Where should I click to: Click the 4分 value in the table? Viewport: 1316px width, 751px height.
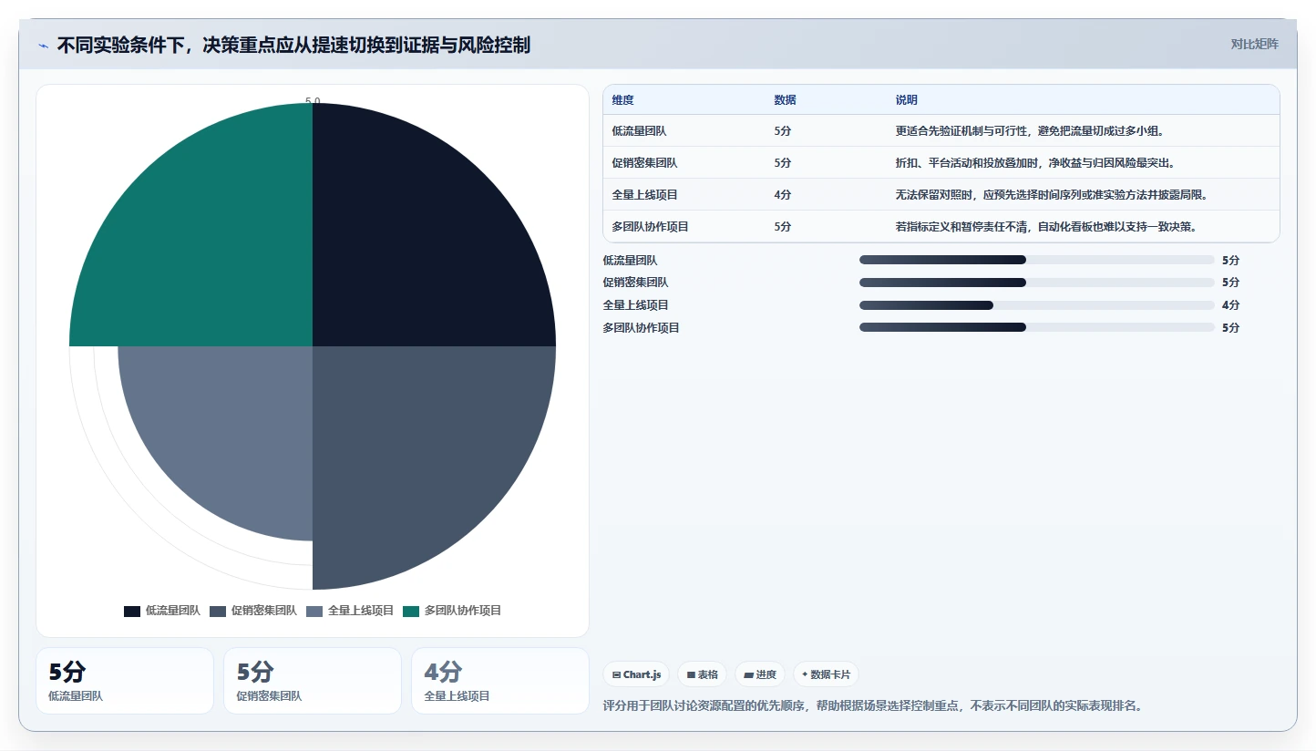coord(782,195)
